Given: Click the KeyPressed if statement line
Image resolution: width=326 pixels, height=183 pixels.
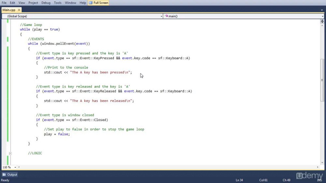Looking at the screenshot, I should [113, 58].
